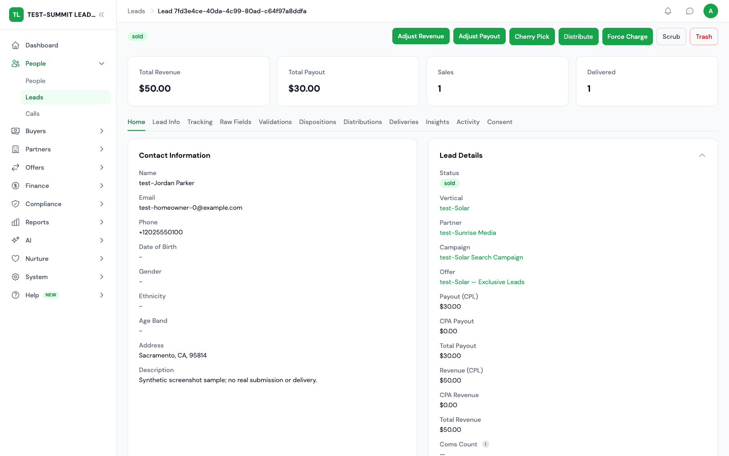
Task: Click the Reports bar chart icon
Action: [15, 222]
